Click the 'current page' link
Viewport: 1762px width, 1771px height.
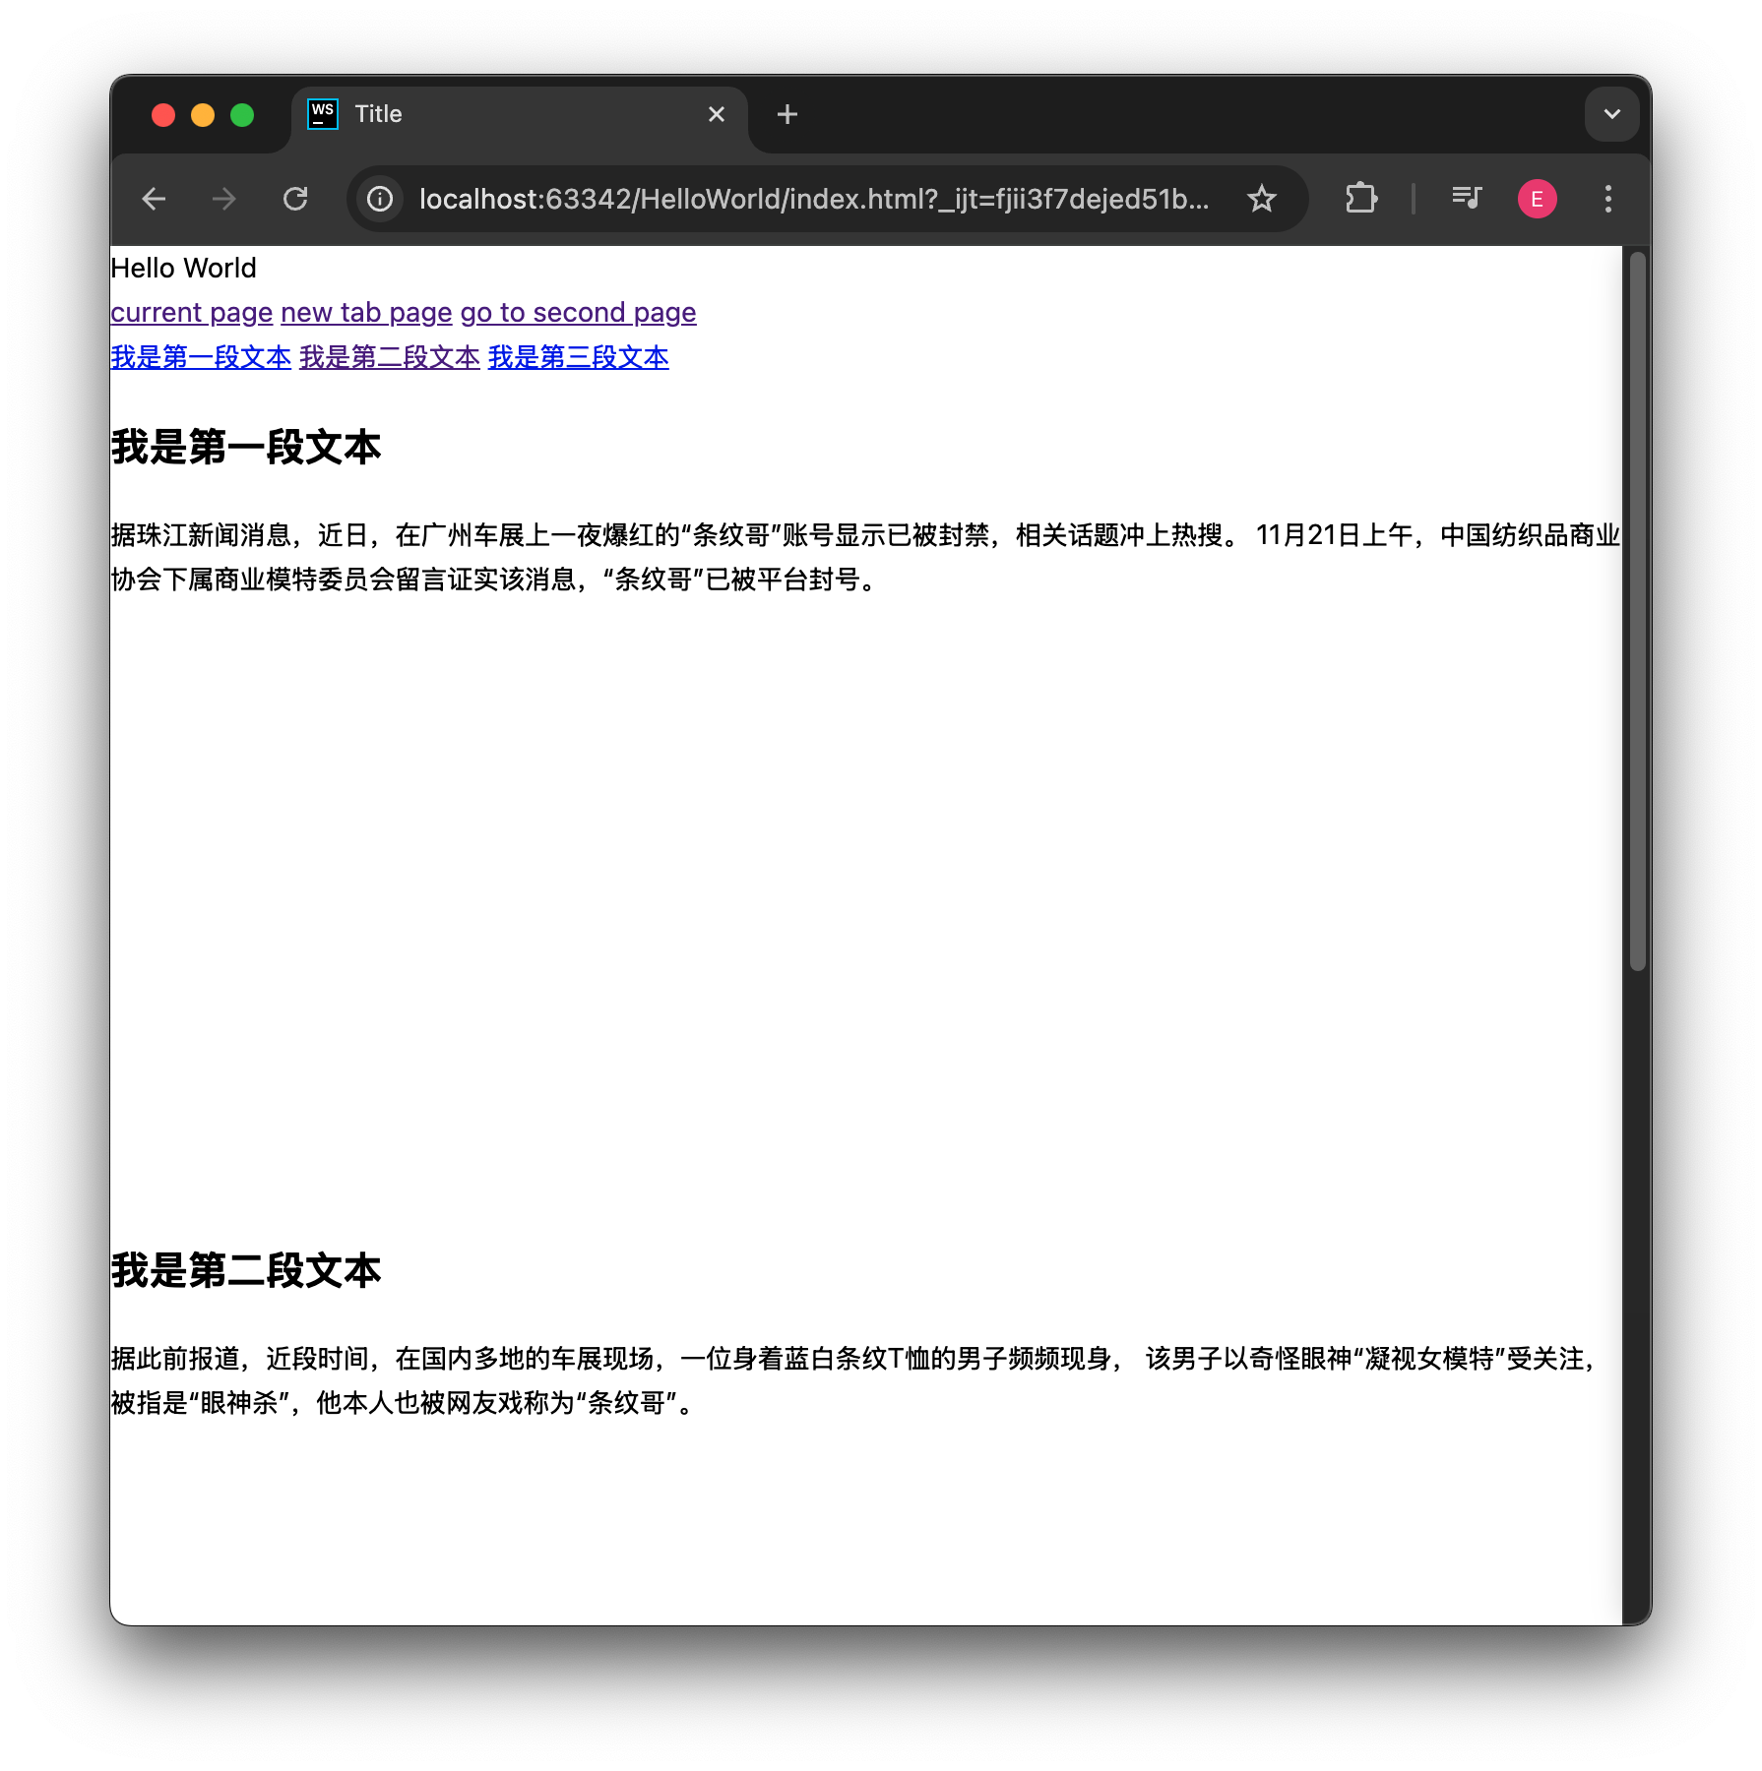pyautogui.click(x=191, y=312)
